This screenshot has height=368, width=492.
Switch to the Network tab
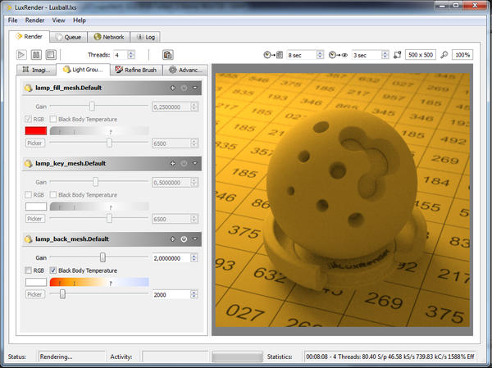click(108, 37)
